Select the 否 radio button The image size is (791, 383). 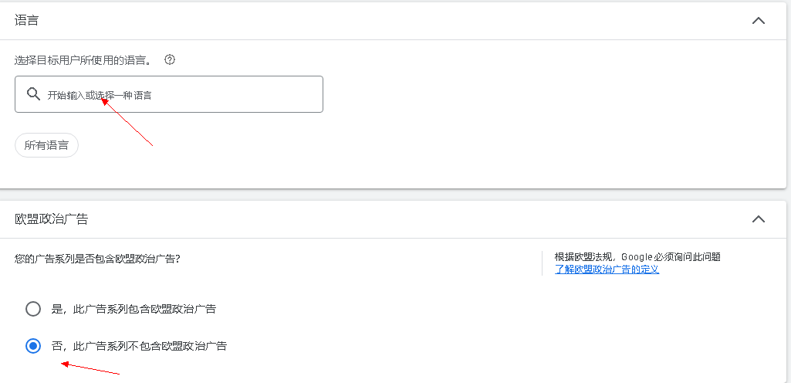[x=33, y=346]
